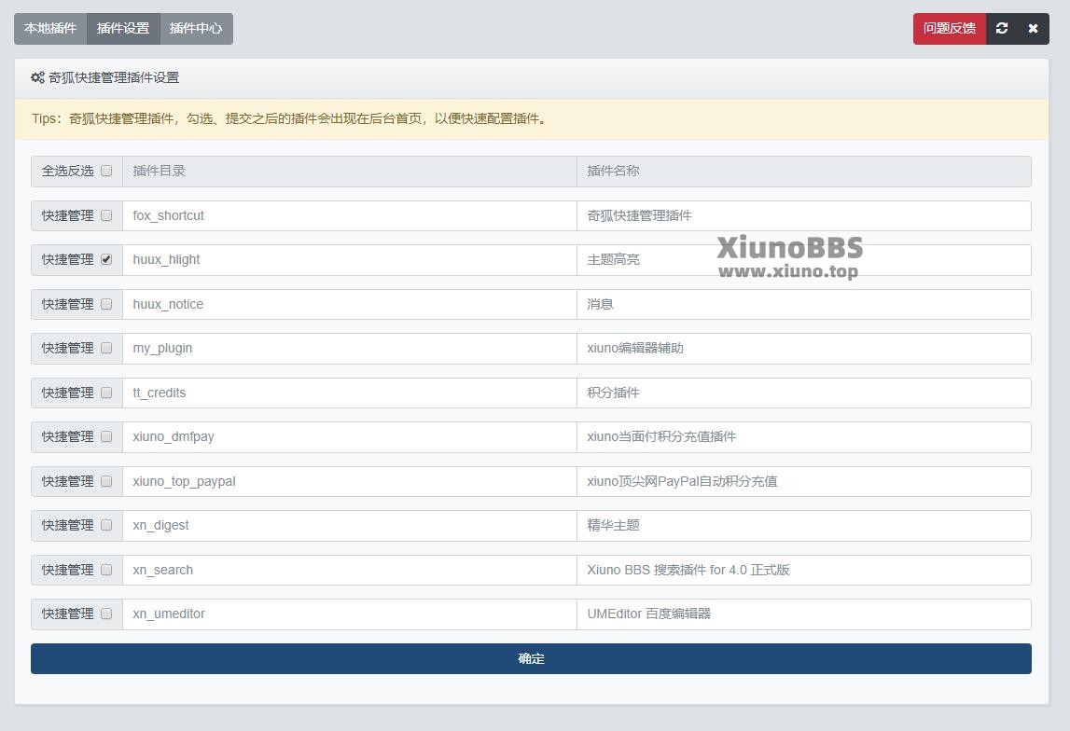This screenshot has width=1070, height=731.
Task: Check the fox_shortcut row checkbox
Action: 106,215
